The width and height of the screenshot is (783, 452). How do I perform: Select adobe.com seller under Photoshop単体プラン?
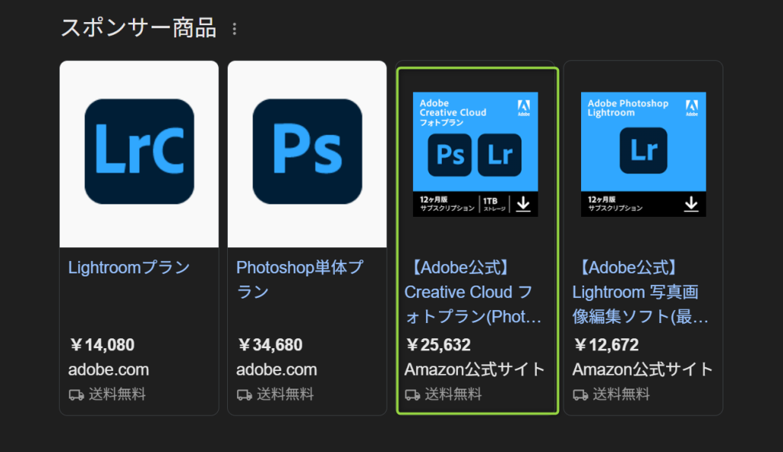pos(276,370)
